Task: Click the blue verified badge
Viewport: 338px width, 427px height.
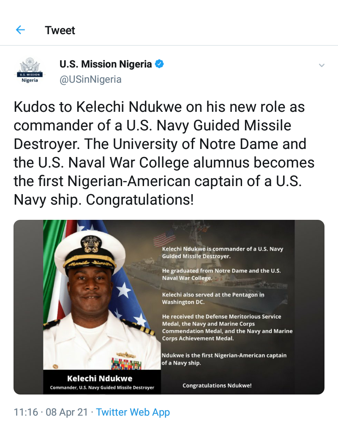Action: (x=159, y=64)
